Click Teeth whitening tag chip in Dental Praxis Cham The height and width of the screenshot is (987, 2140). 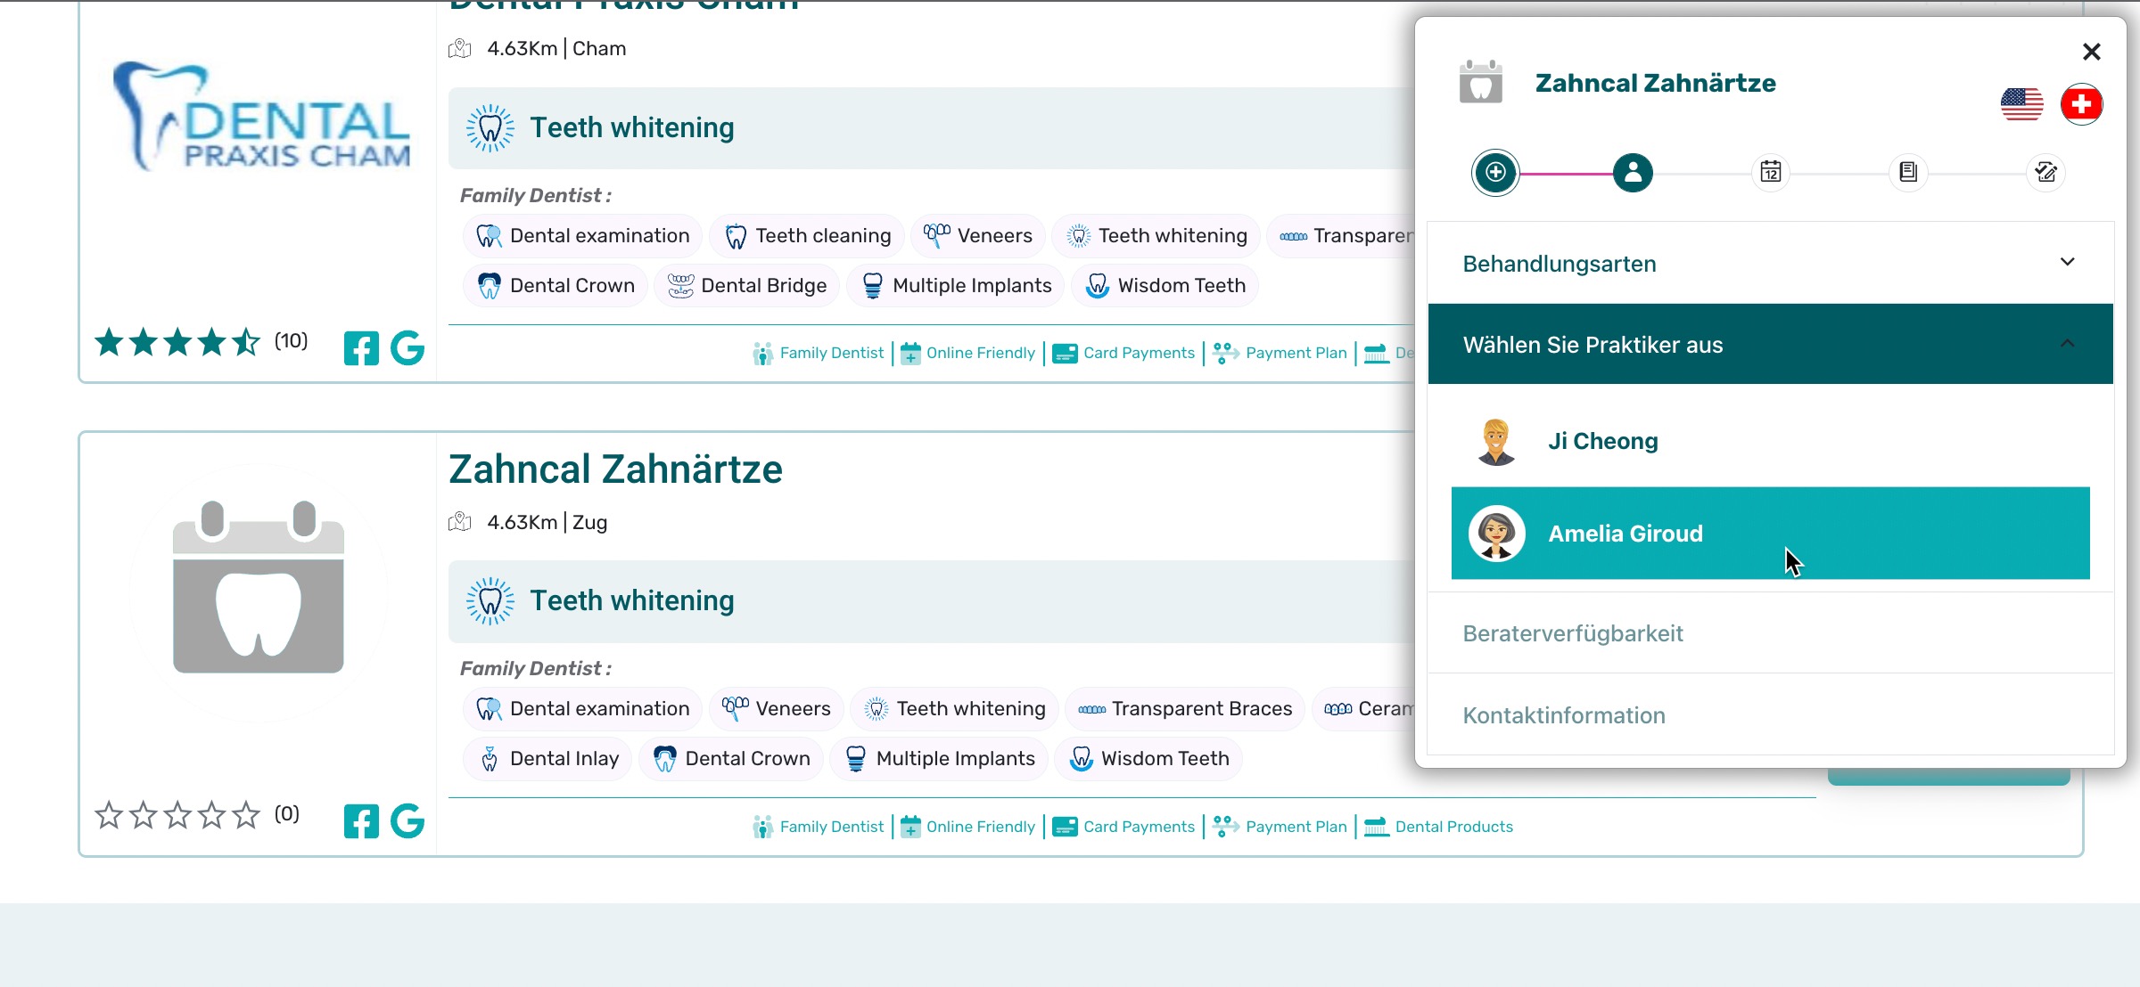(x=1156, y=235)
